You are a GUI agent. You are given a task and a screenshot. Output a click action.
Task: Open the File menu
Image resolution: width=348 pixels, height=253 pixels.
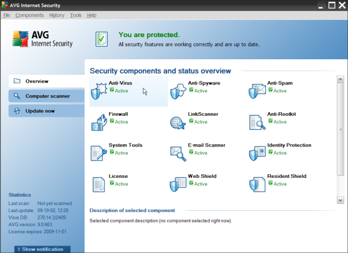7,15
